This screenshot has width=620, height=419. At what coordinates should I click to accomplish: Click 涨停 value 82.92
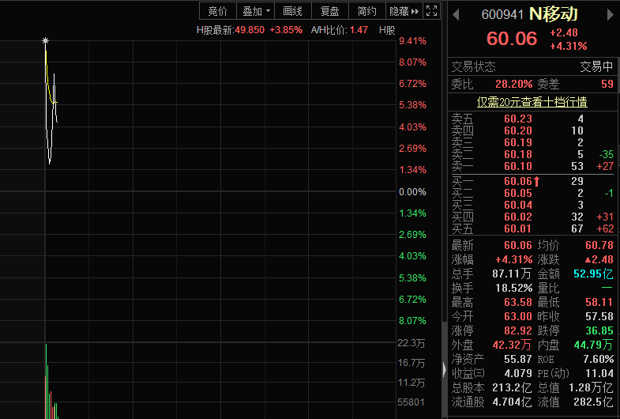click(x=518, y=330)
